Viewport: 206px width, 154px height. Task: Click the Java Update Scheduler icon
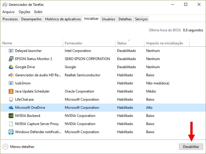(11, 91)
